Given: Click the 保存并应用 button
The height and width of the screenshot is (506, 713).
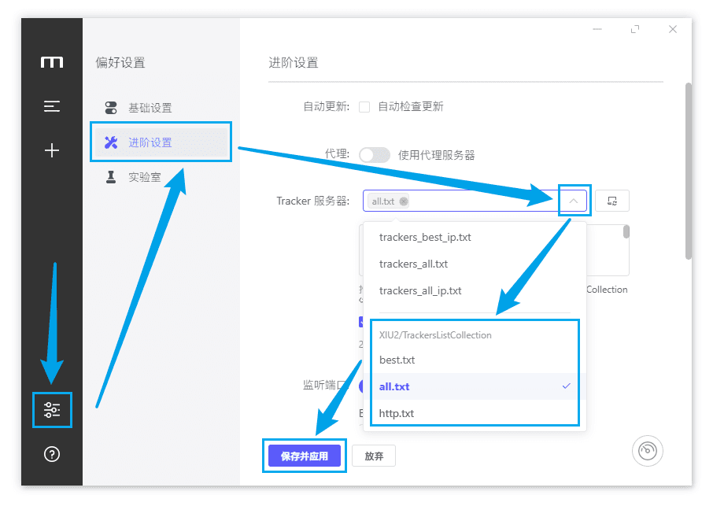Looking at the screenshot, I should 304,455.
